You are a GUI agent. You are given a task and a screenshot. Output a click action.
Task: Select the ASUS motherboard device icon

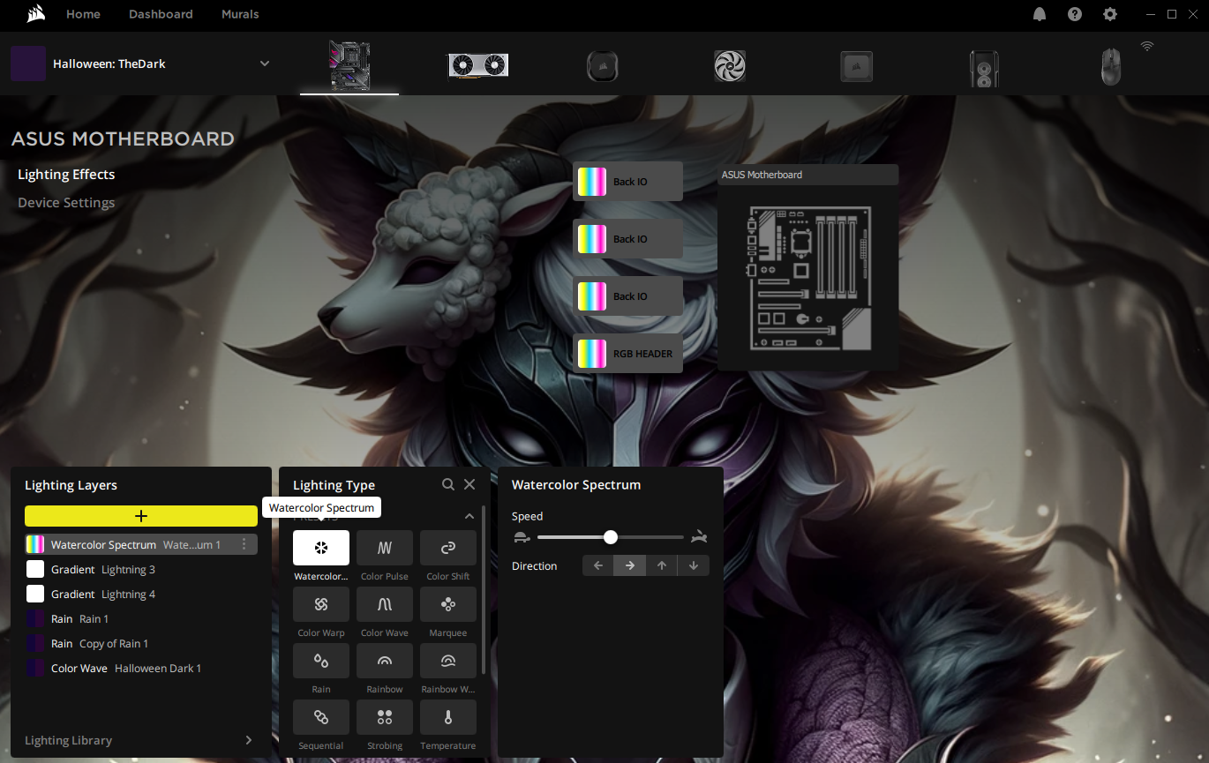click(349, 65)
